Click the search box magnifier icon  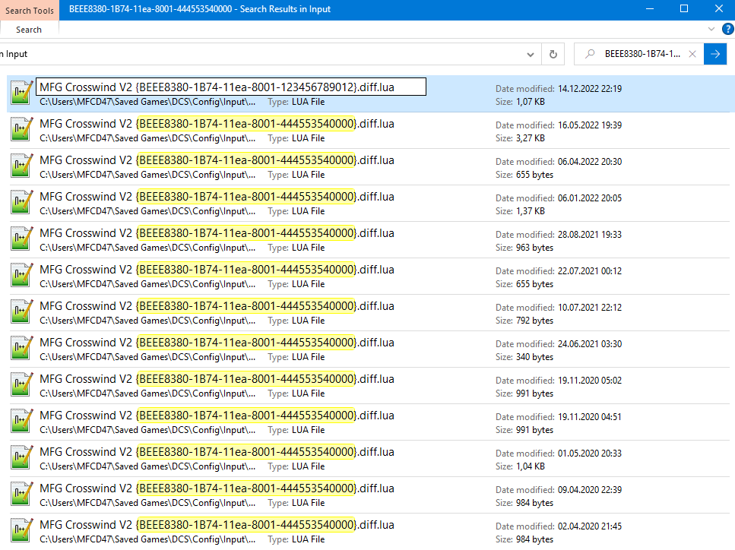590,54
